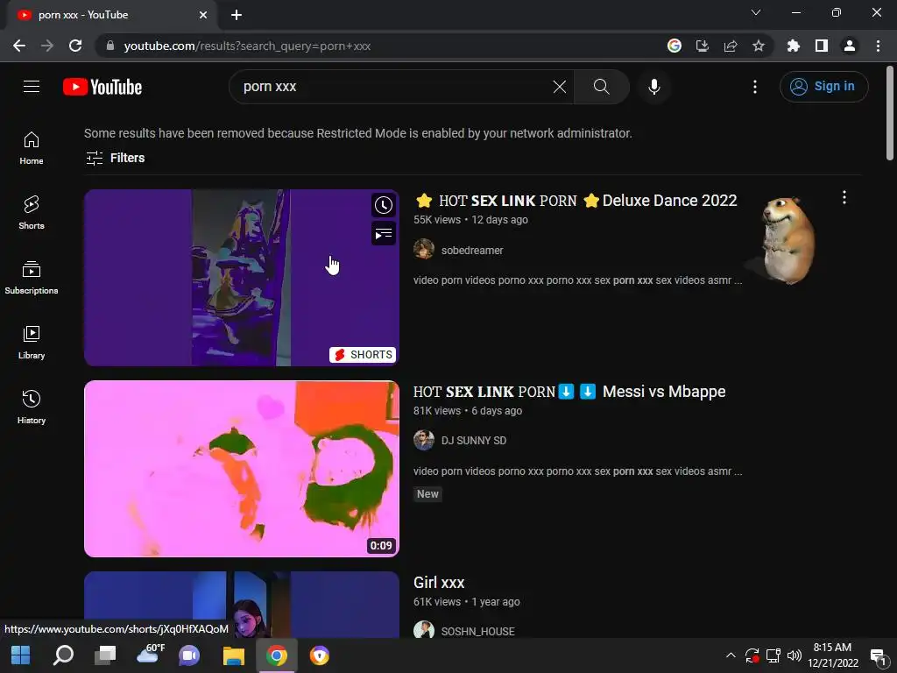Image resolution: width=897 pixels, height=673 pixels.
Task: Click Add to queue icon on first thumbnail
Action: tap(384, 233)
